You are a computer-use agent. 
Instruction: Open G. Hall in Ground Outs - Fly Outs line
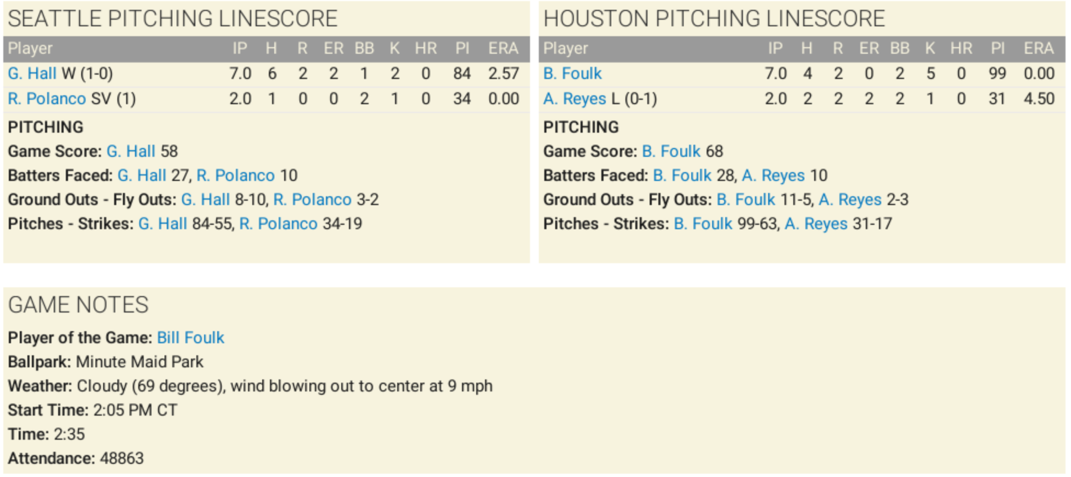click(x=205, y=200)
